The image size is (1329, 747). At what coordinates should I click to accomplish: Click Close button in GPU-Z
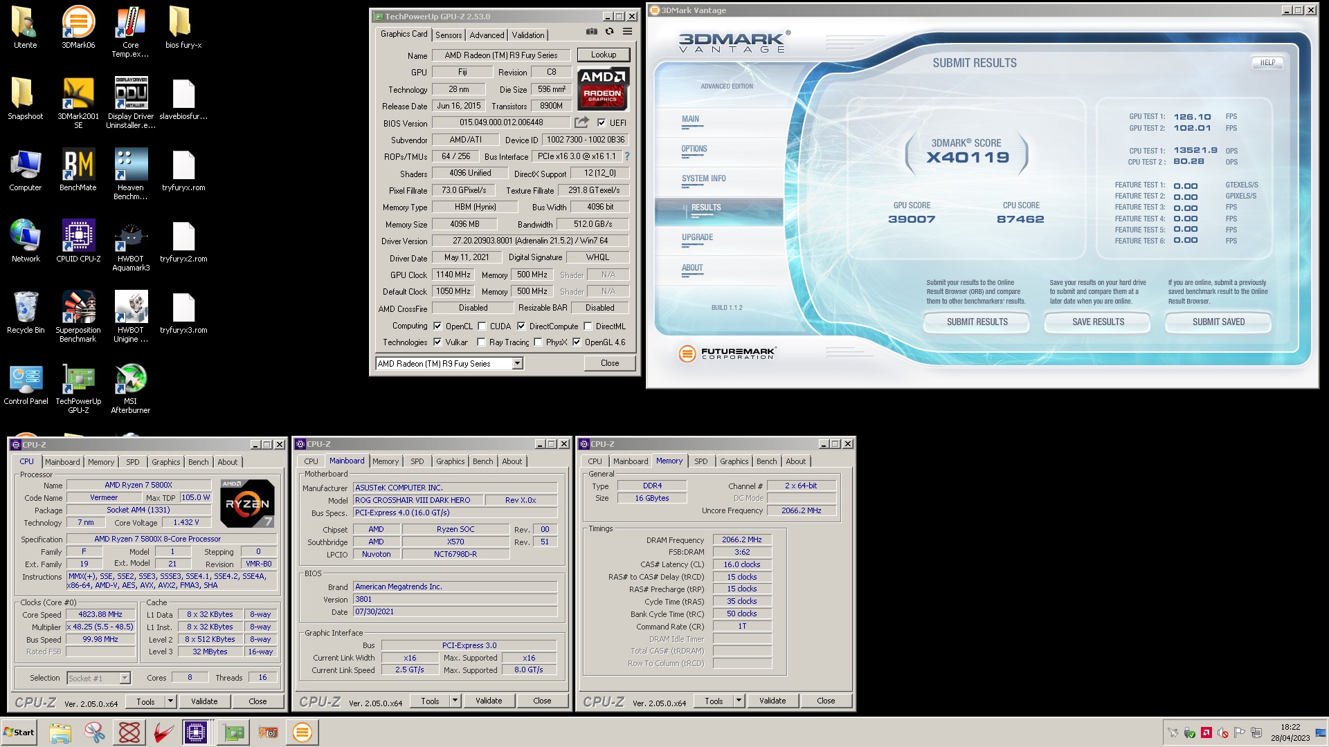(x=610, y=363)
